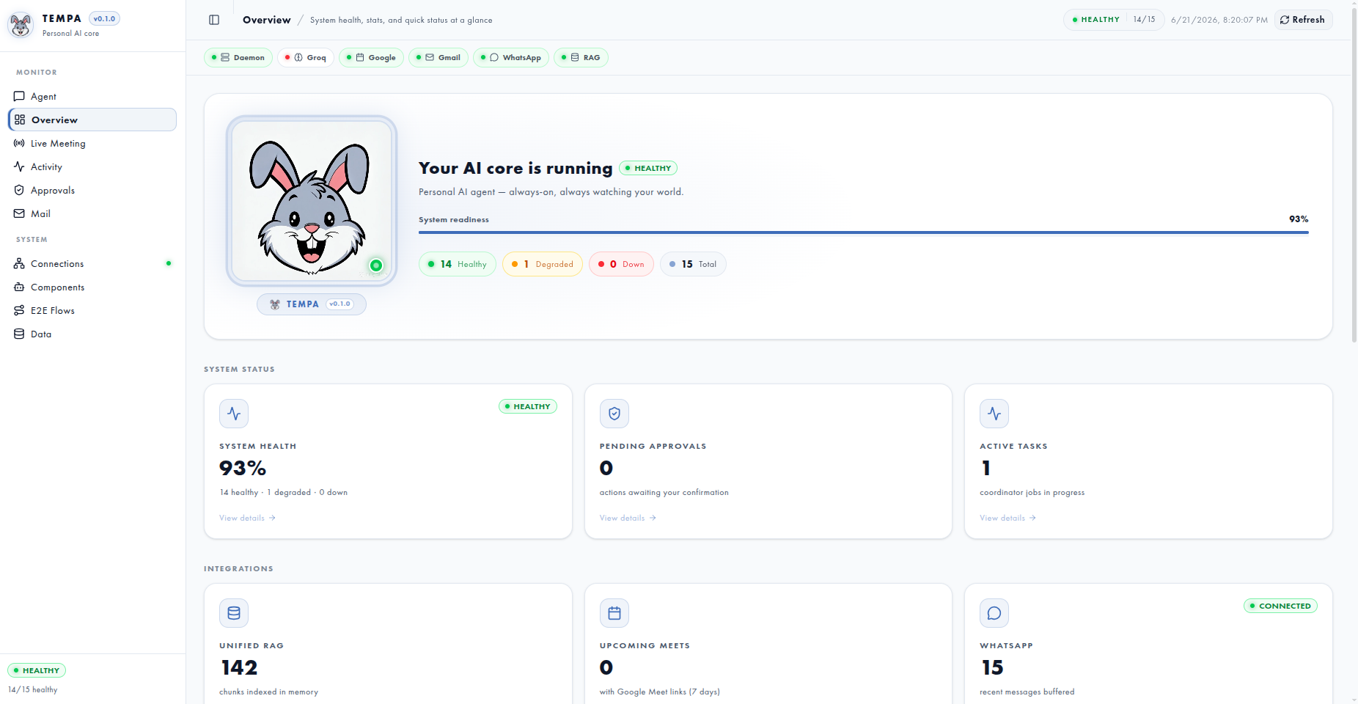1358x704 pixels.
Task: Click the CONNECTED badge on WhatsApp card
Action: (1280, 606)
